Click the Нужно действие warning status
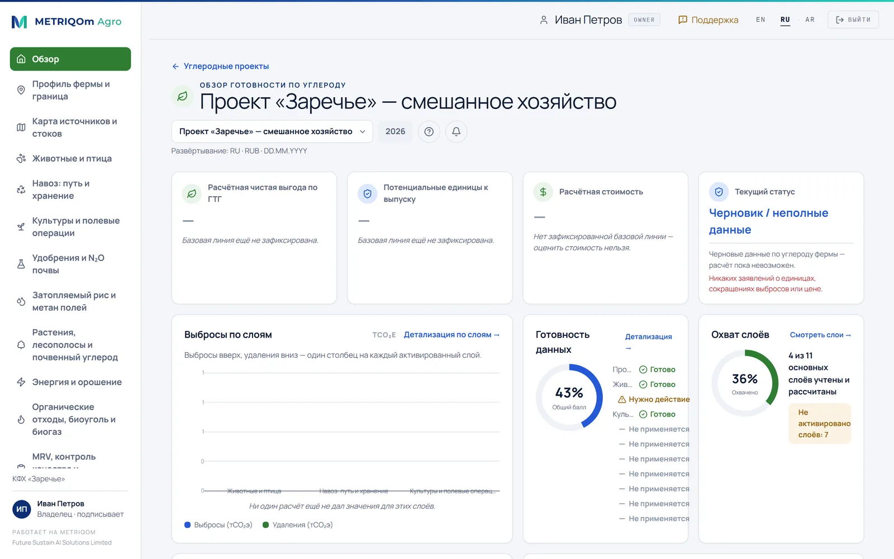 click(654, 399)
